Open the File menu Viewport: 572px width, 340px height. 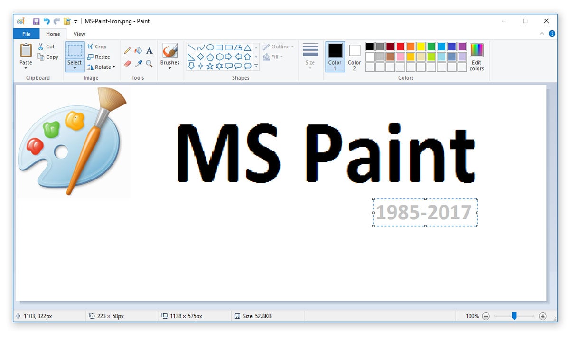27,34
